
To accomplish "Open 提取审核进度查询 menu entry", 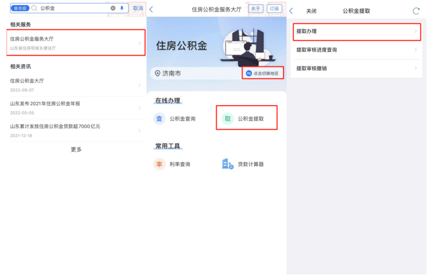I will point(357,50).
